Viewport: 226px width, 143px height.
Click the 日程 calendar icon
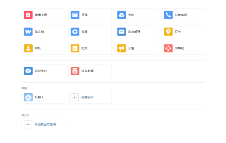75,15
